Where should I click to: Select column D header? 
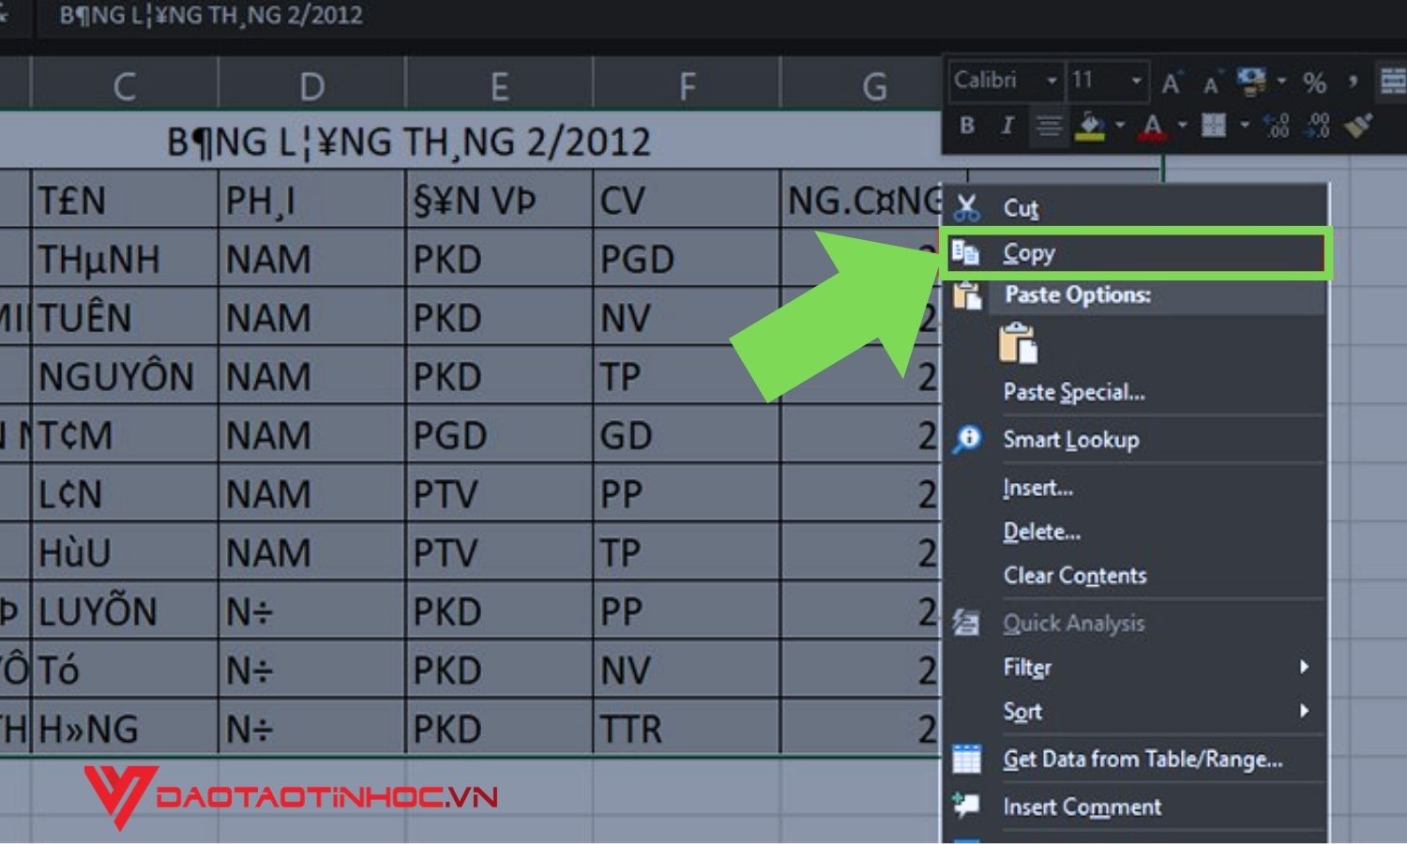coord(311,86)
